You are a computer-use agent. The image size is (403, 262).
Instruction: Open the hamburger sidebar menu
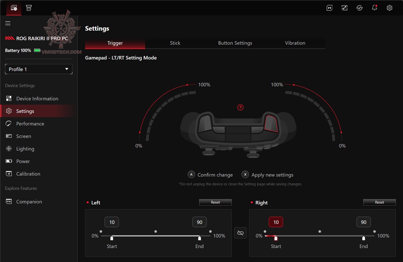[x=8, y=24]
